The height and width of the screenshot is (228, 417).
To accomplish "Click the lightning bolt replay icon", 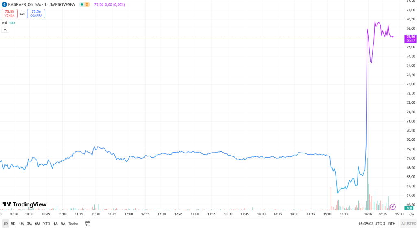I will point(393,207).
